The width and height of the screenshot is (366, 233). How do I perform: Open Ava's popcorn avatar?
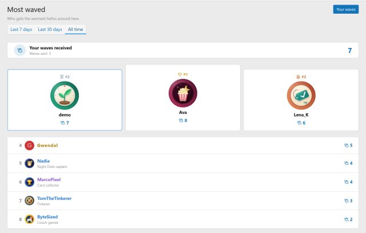click(x=183, y=93)
